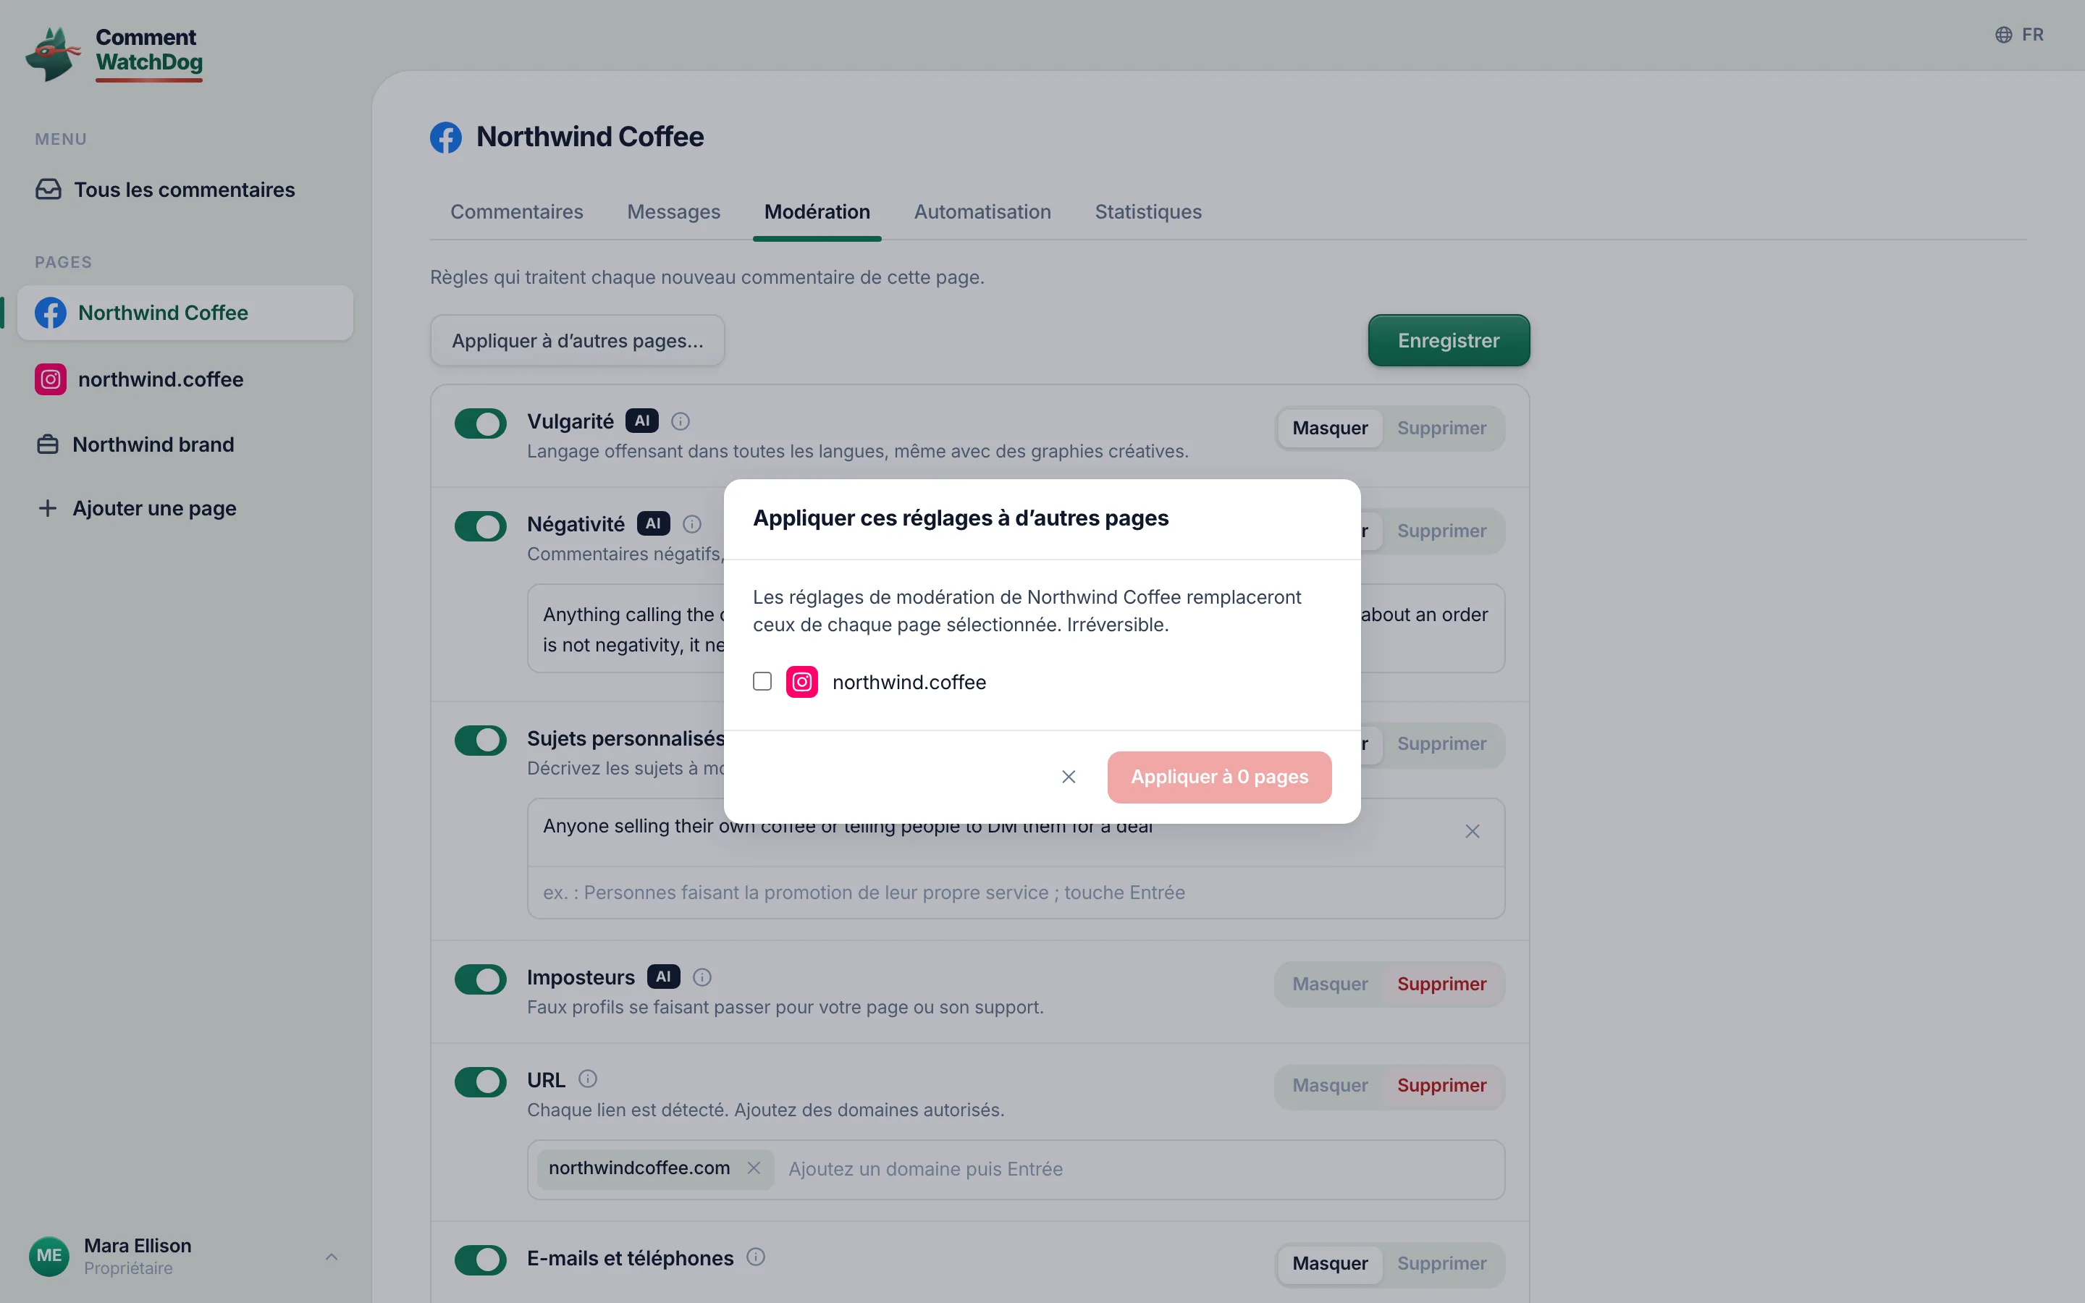Open the FR language globe selector

tap(2018, 35)
